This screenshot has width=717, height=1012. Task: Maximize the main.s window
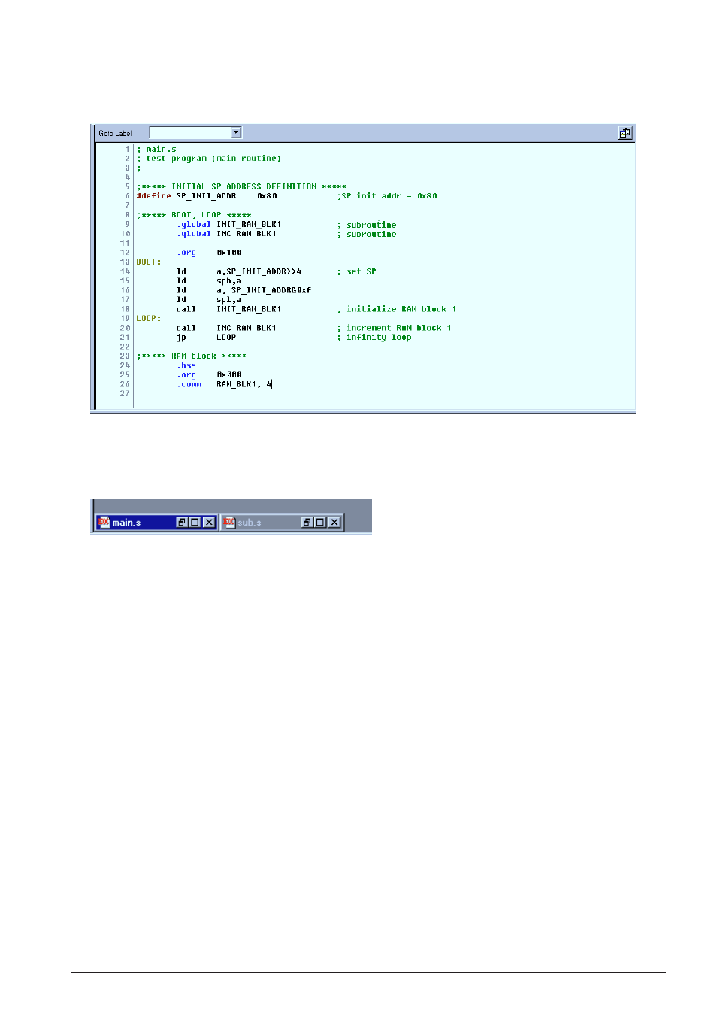click(195, 523)
